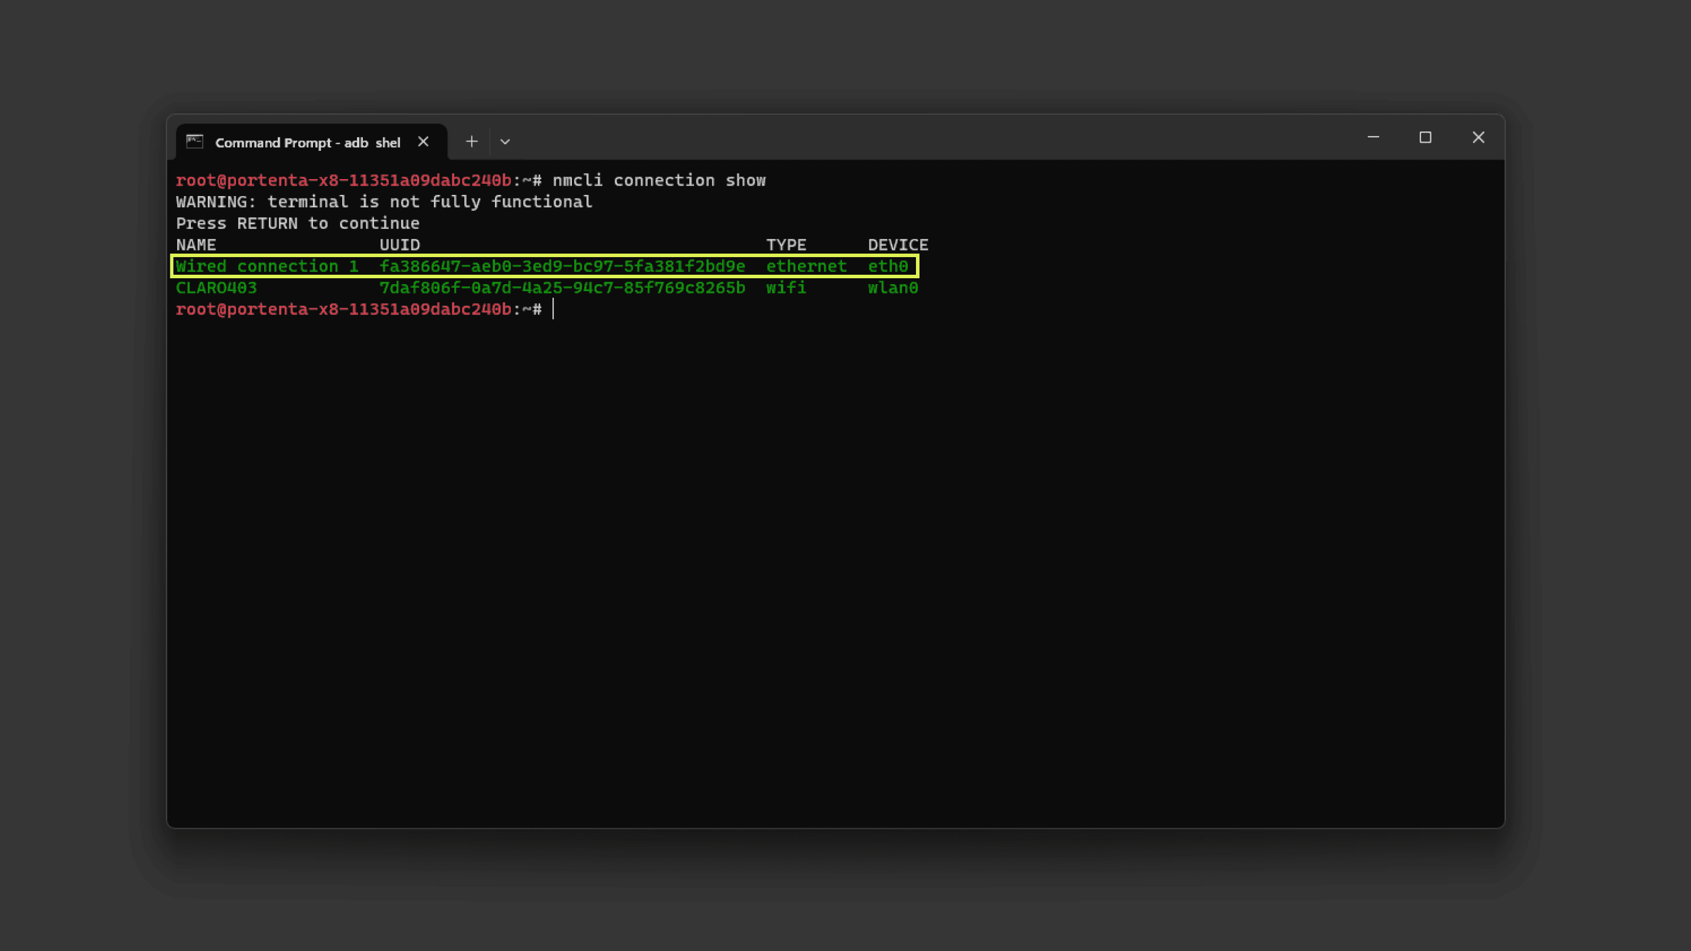Click the wlan0 device entry
Screen dimensions: 1691x951
pos(892,288)
